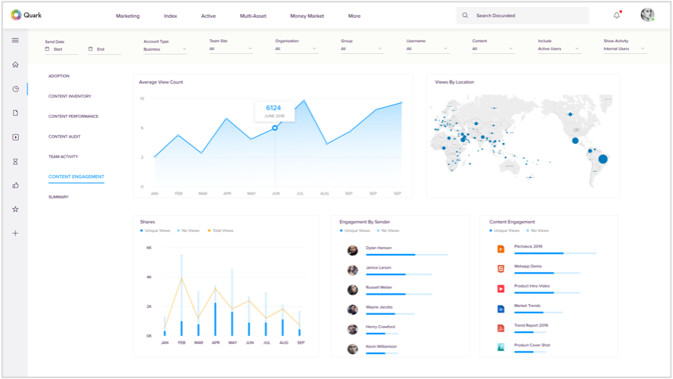Go to Summary report

[x=59, y=197]
